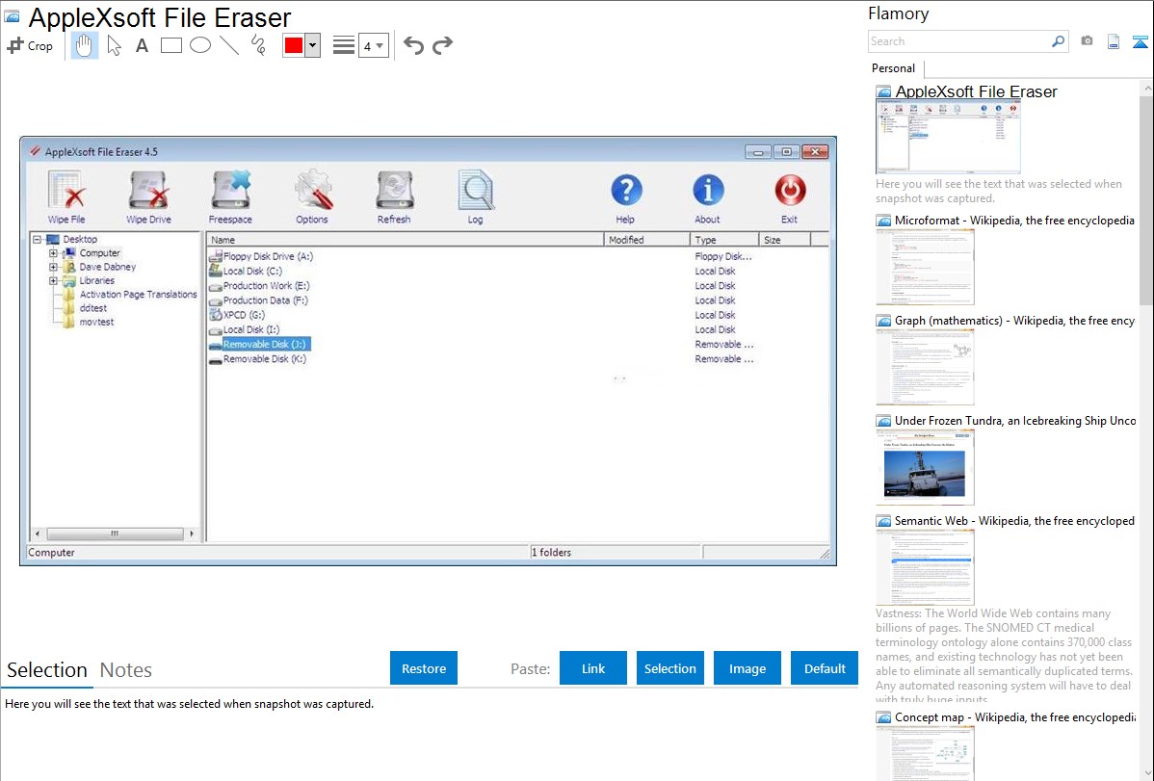Open the Personal tab in Flamory
Viewport: 1154px width, 781px height.
[x=894, y=68]
